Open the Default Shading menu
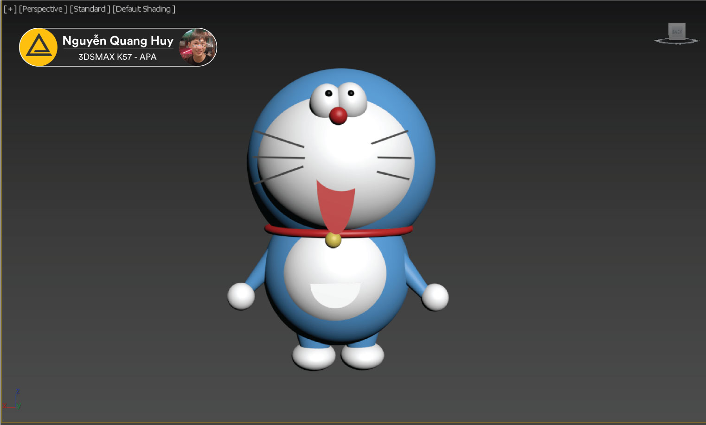 pyautogui.click(x=143, y=9)
